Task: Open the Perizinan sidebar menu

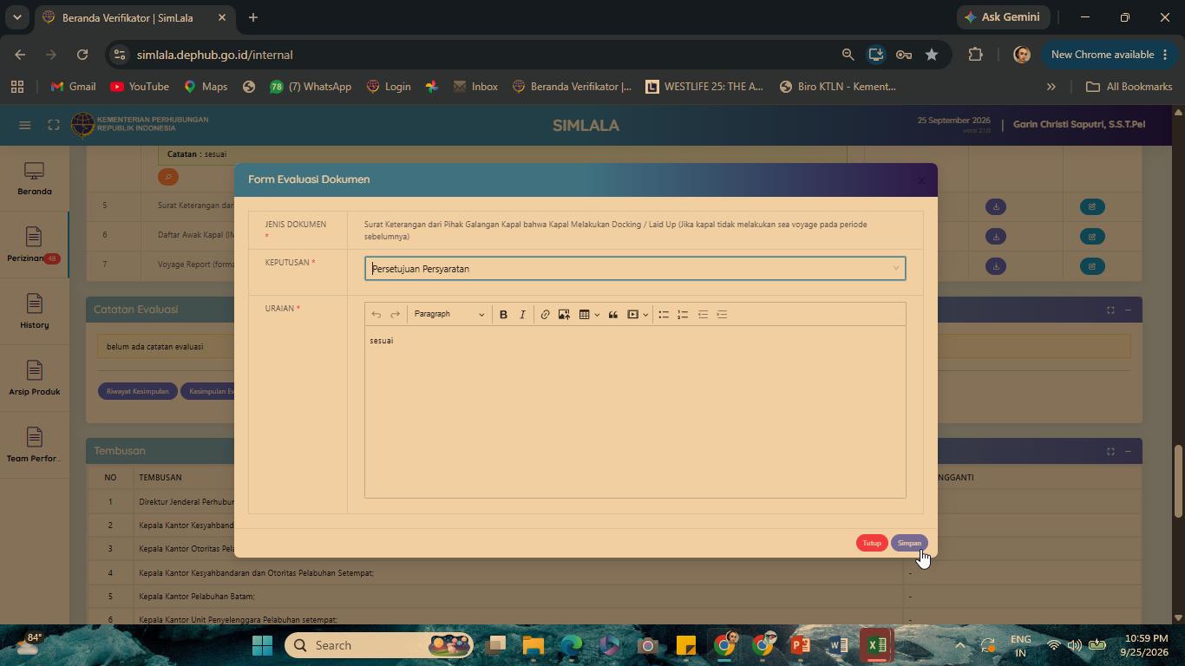Action: [x=34, y=245]
